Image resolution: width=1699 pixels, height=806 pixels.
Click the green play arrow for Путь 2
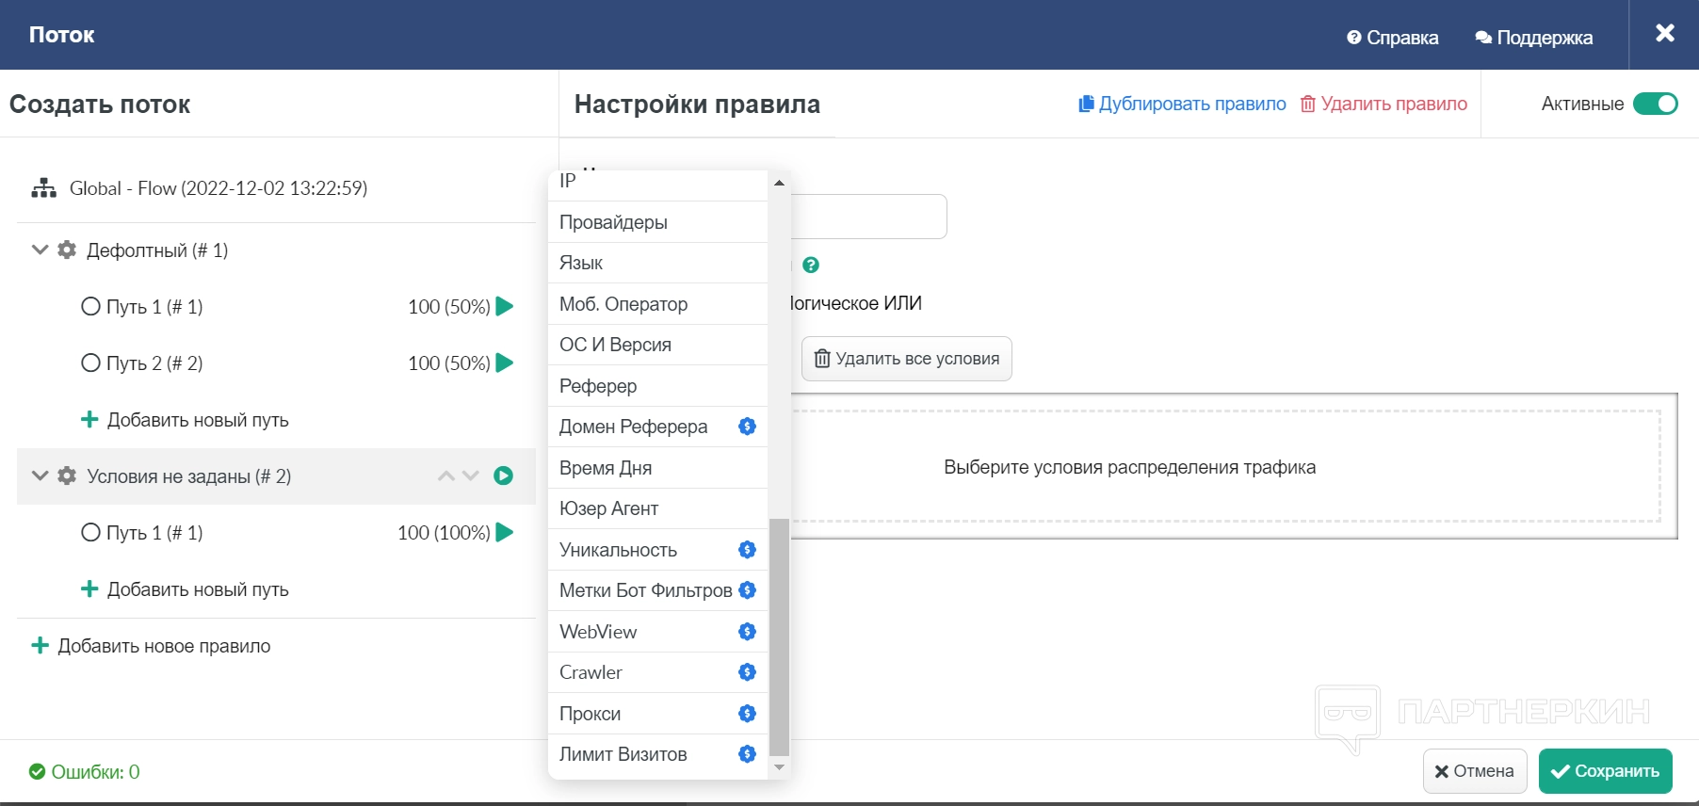coord(505,363)
